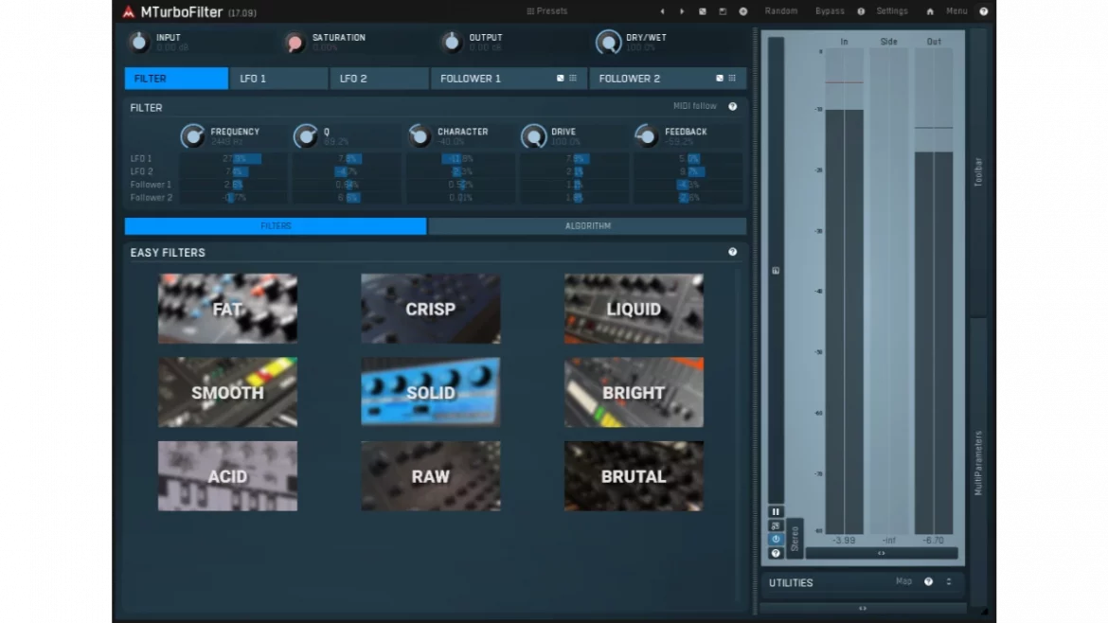Randomize Follower 2 via its dice icon
This screenshot has height=623, width=1108.
tap(720, 79)
